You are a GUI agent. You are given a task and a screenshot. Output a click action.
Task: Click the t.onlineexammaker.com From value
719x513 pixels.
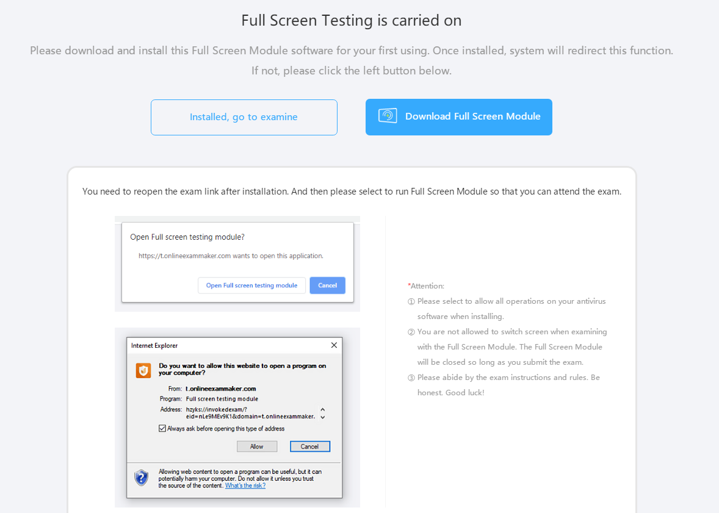point(220,389)
